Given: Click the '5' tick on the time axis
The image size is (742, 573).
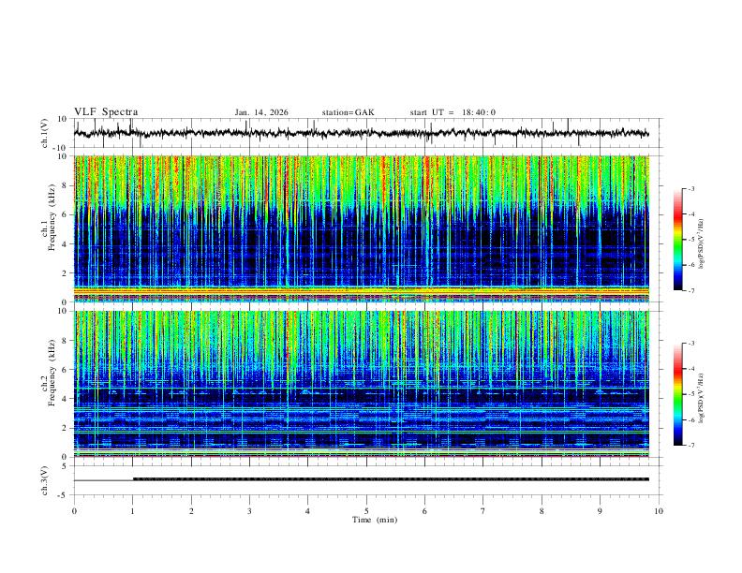Looking at the screenshot, I should click(366, 511).
